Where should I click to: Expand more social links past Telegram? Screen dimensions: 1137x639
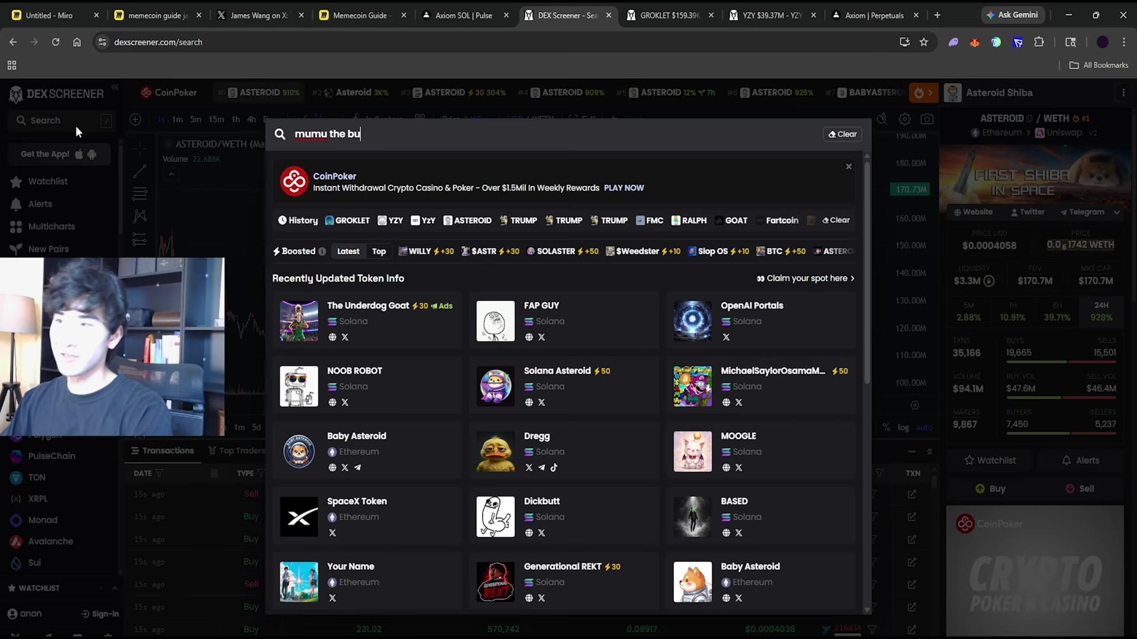pyautogui.click(x=1117, y=212)
